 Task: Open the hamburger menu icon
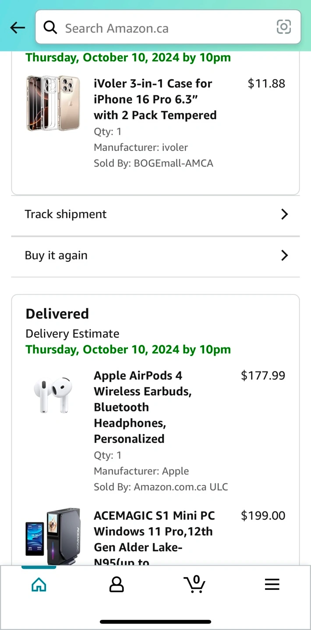[272, 584]
